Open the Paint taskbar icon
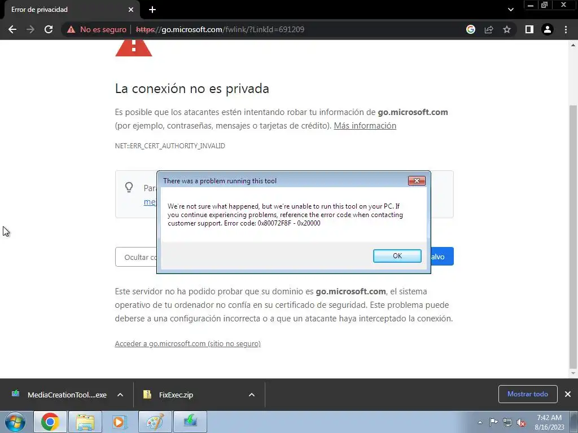 coord(155,422)
